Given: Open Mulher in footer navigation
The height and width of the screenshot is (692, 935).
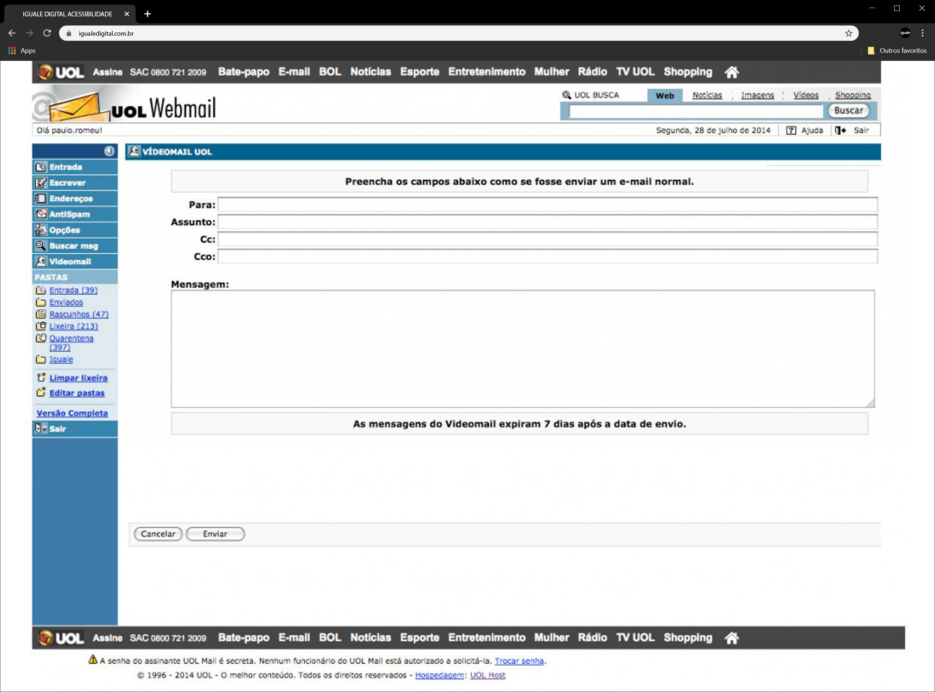Looking at the screenshot, I should pos(552,637).
